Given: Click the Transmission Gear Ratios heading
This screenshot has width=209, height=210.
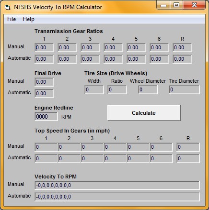Looking at the screenshot, I should pos(69,31).
